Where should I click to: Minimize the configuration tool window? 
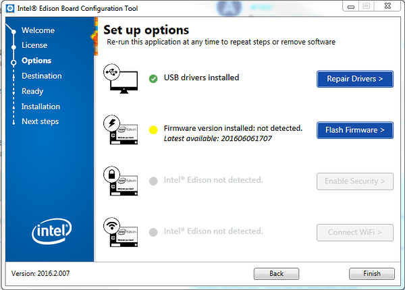(351, 6)
